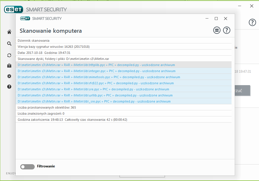Screen dimensions: 259x181
Task: Close the scan log dialog
Action: [225, 19]
